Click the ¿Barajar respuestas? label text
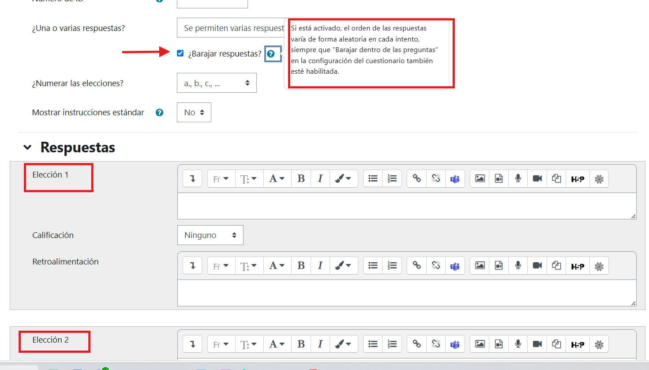This screenshot has width=649, height=370. click(225, 54)
